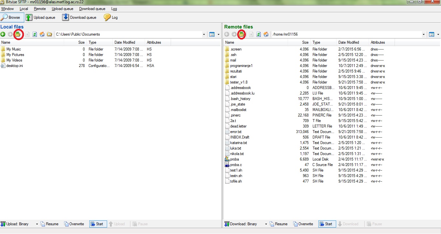Image resolution: width=441 pixels, height=234 pixels.
Task: Toggle Resume option for uploads
Action: (50, 224)
